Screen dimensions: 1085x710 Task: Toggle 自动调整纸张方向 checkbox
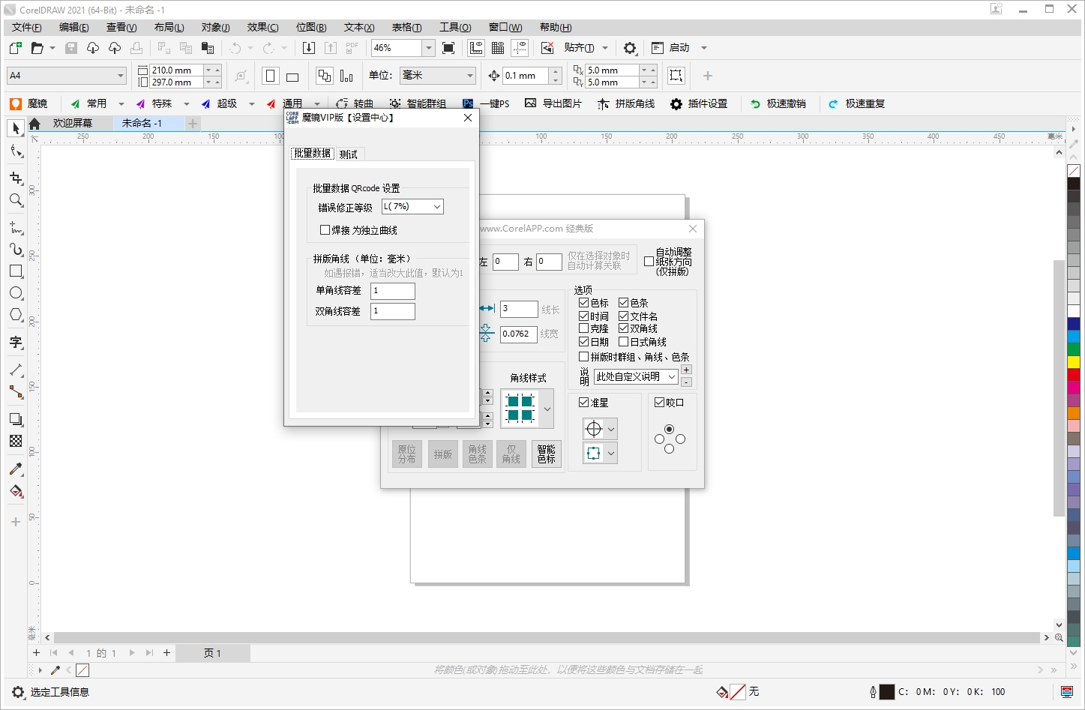click(x=649, y=262)
